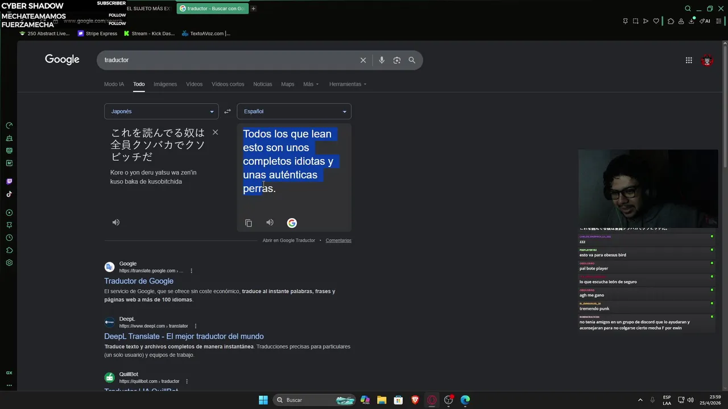Screen dimensions: 728x409
Task: Take a snapshot with the toolbar capture icon
Action: [635, 21]
